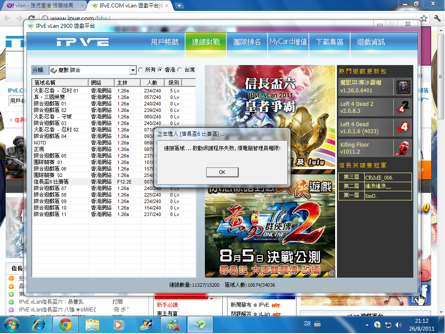
Task: Open the 信長盃六 皇者爭霸 banner
Action: tap(270, 116)
